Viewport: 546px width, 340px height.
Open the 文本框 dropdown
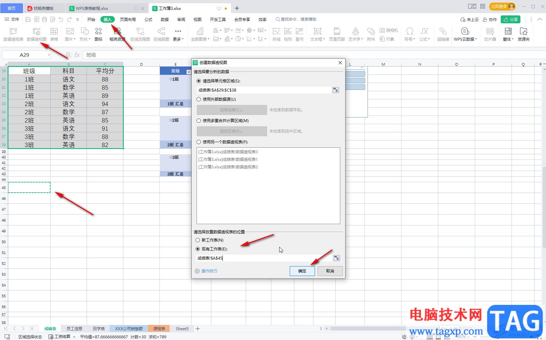(318, 39)
